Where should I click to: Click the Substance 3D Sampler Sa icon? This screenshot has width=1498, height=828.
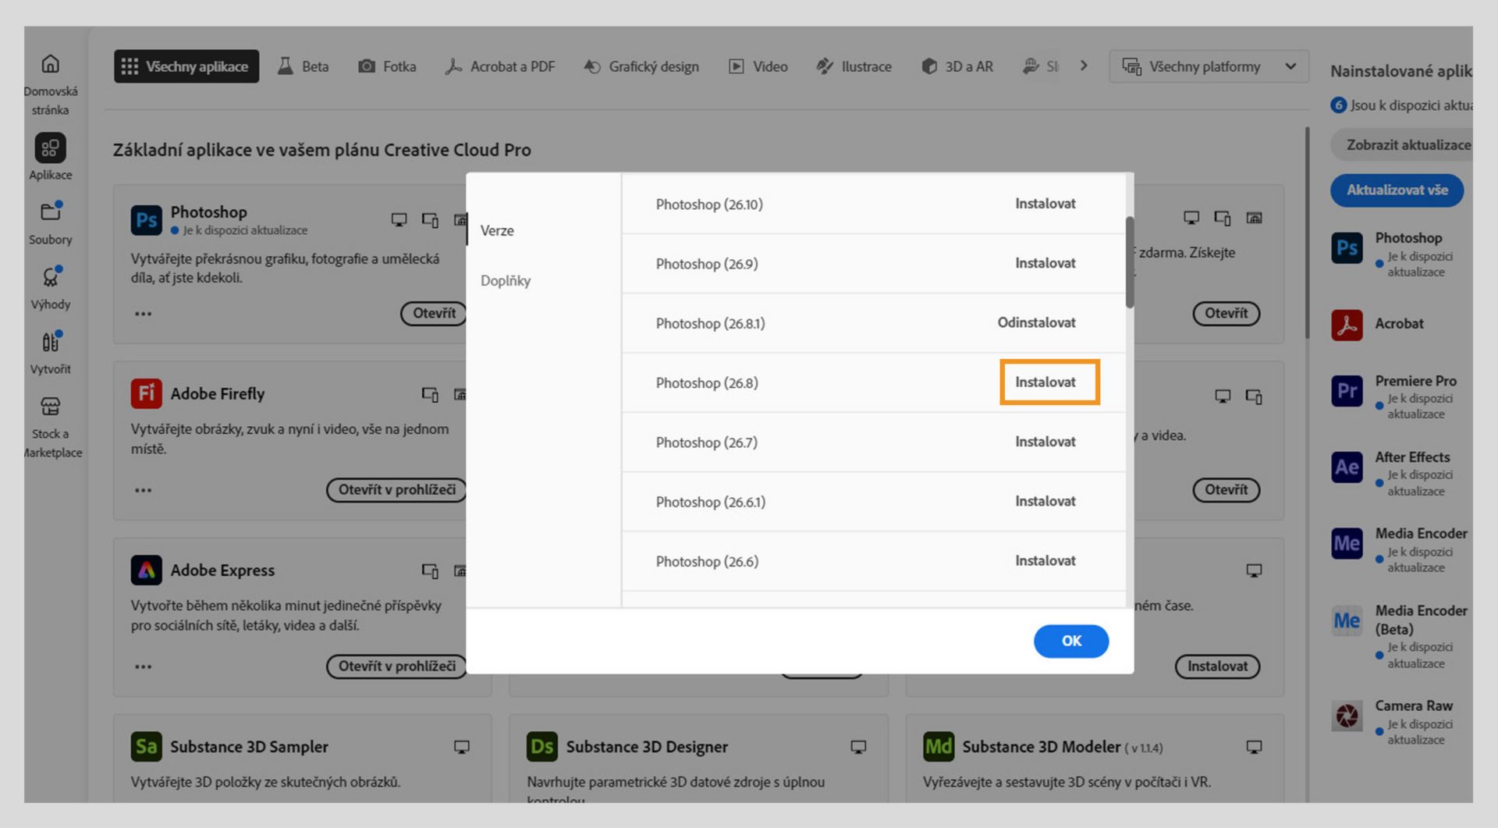pos(147,747)
